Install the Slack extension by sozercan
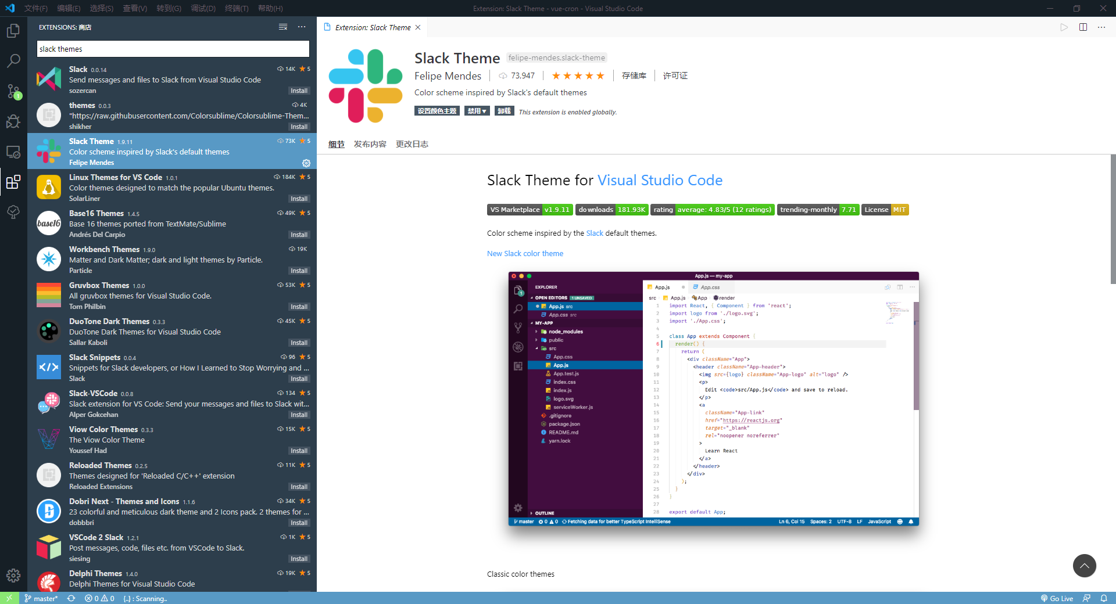This screenshot has width=1116, height=604. (x=299, y=91)
